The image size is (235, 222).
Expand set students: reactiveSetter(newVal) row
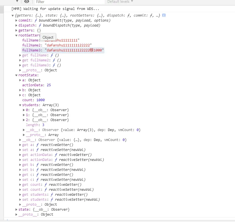[x=20, y=200]
